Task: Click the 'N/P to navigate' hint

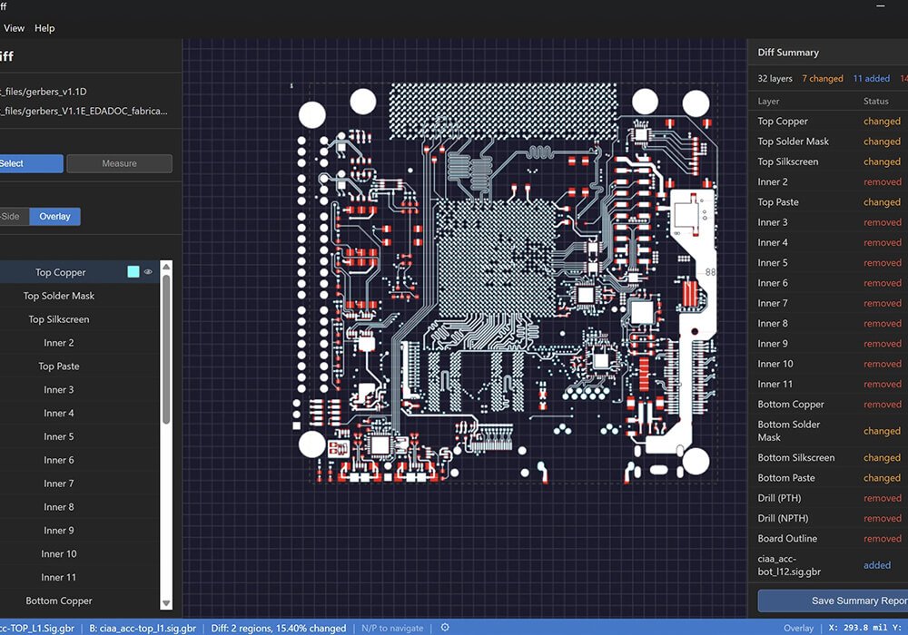Action: [392, 628]
